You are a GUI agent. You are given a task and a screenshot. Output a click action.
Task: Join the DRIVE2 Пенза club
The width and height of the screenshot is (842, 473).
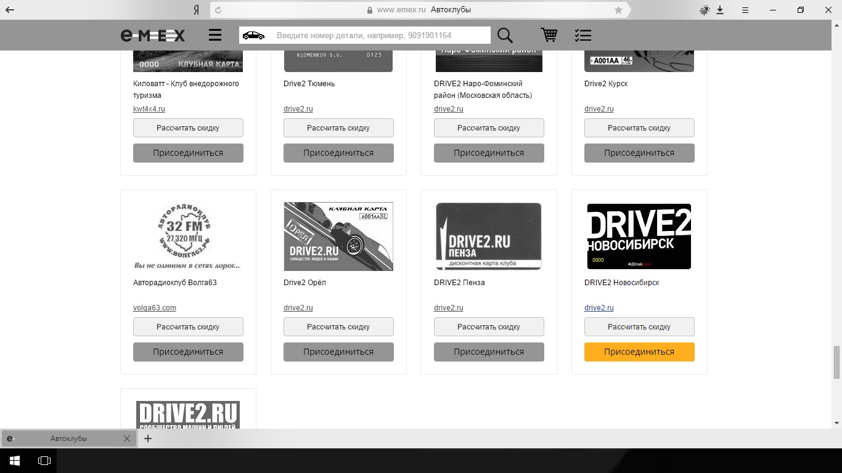tap(489, 352)
